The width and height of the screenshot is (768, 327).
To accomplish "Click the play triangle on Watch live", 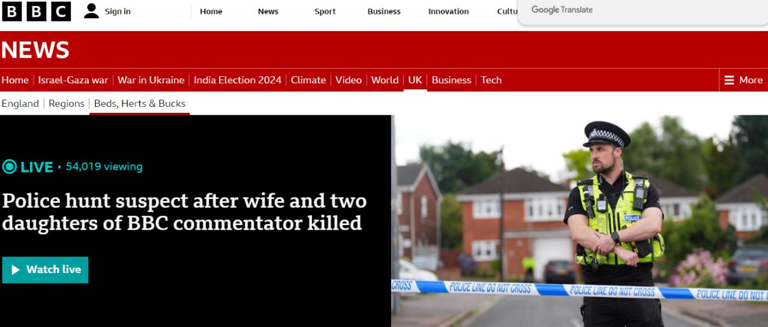I will click(16, 270).
